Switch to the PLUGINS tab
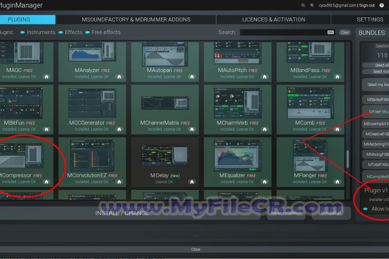The image size is (389, 259). pos(28,19)
